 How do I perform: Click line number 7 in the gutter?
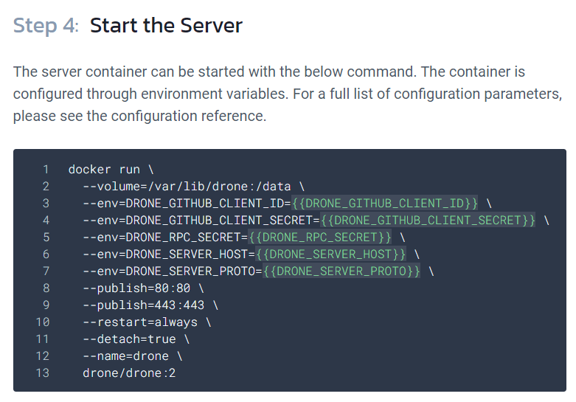point(46,271)
